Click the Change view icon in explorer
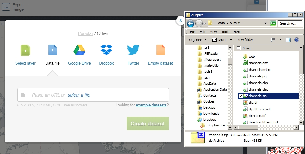 pyautogui.click(x=273, y=40)
